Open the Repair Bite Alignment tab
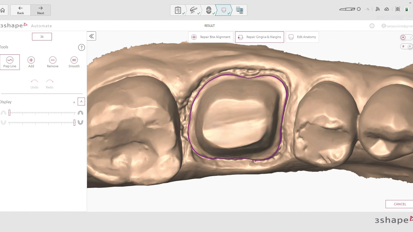 [x=211, y=37]
